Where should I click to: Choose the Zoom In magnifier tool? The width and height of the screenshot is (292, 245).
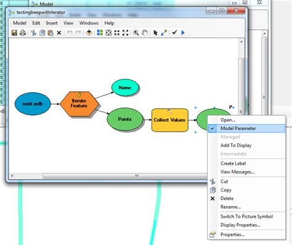pyautogui.click(x=136, y=33)
